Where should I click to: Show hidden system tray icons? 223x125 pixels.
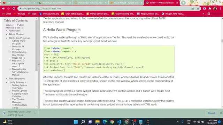[178, 122]
